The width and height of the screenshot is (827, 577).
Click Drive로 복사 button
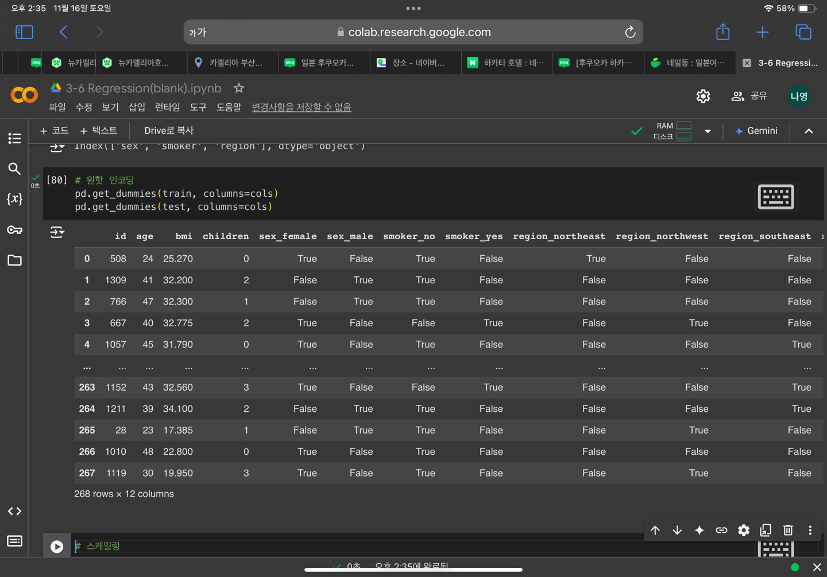click(169, 131)
